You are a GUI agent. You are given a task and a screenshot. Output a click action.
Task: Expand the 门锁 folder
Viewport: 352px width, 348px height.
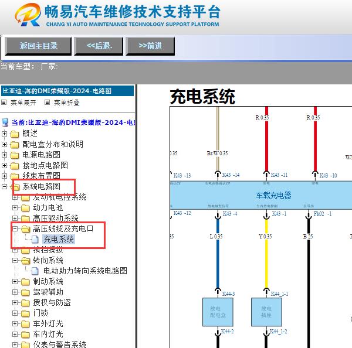click(15, 313)
